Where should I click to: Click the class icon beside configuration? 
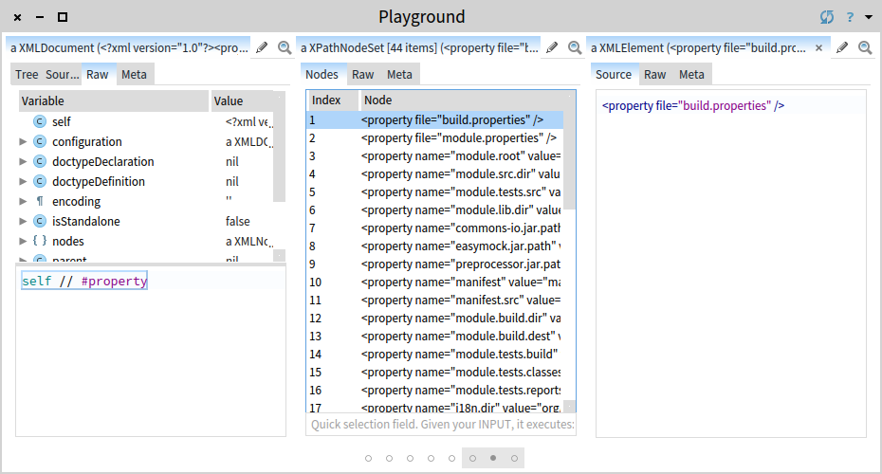(40, 141)
